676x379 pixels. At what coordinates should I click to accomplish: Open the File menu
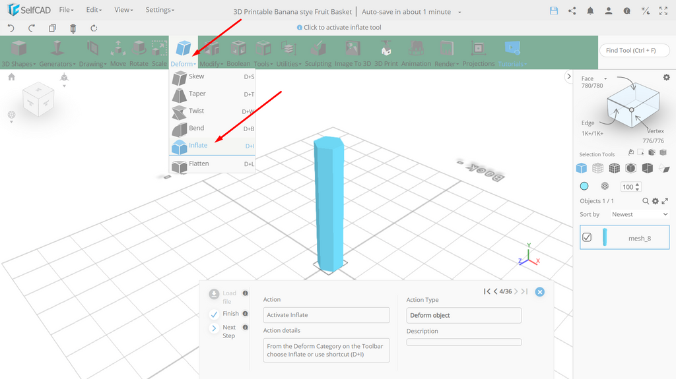(66, 9)
